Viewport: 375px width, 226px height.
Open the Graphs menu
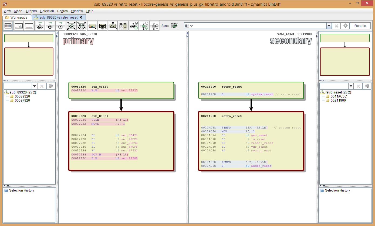(x=31, y=11)
